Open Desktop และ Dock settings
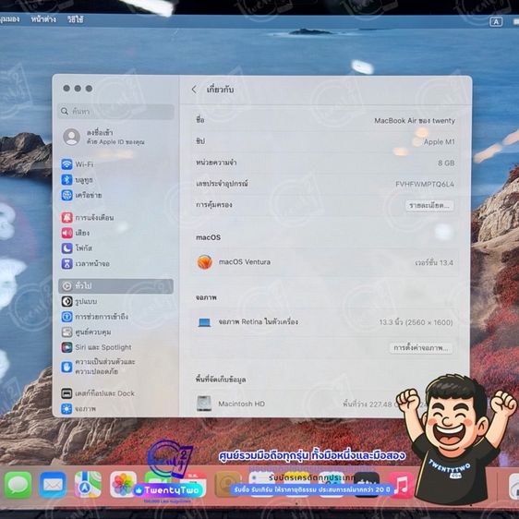 pyautogui.click(x=98, y=393)
